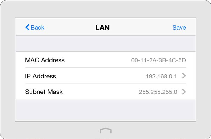Click the subnet value 255.255.255.0
The width and height of the screenshot is (211, 139).
coord(158,92)
